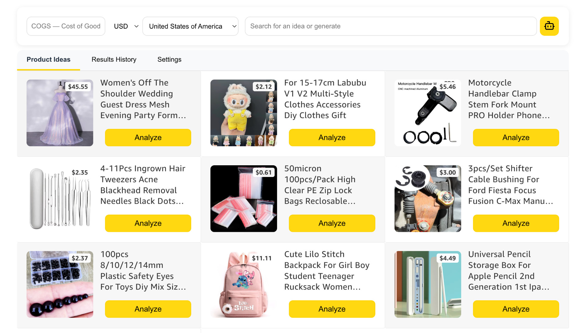The width and height of the screenshot is (585, 333).
Task: Click the AI robot generate icon
Action: [549, 26]
